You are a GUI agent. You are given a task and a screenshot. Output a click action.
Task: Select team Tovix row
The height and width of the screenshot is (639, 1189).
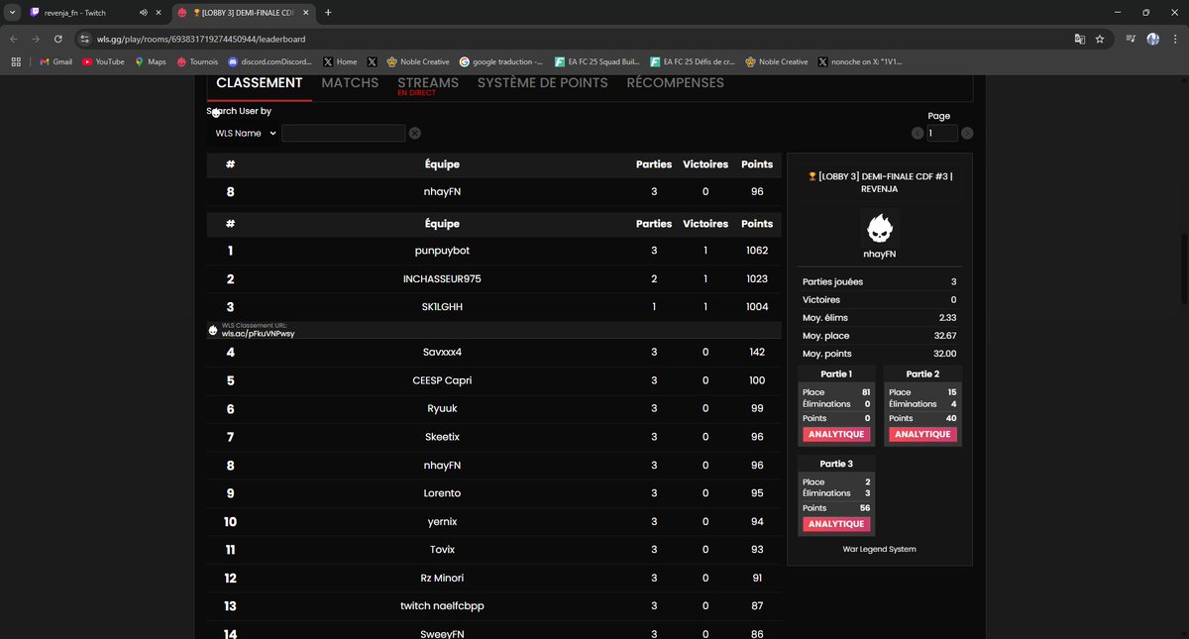point(492,550)
